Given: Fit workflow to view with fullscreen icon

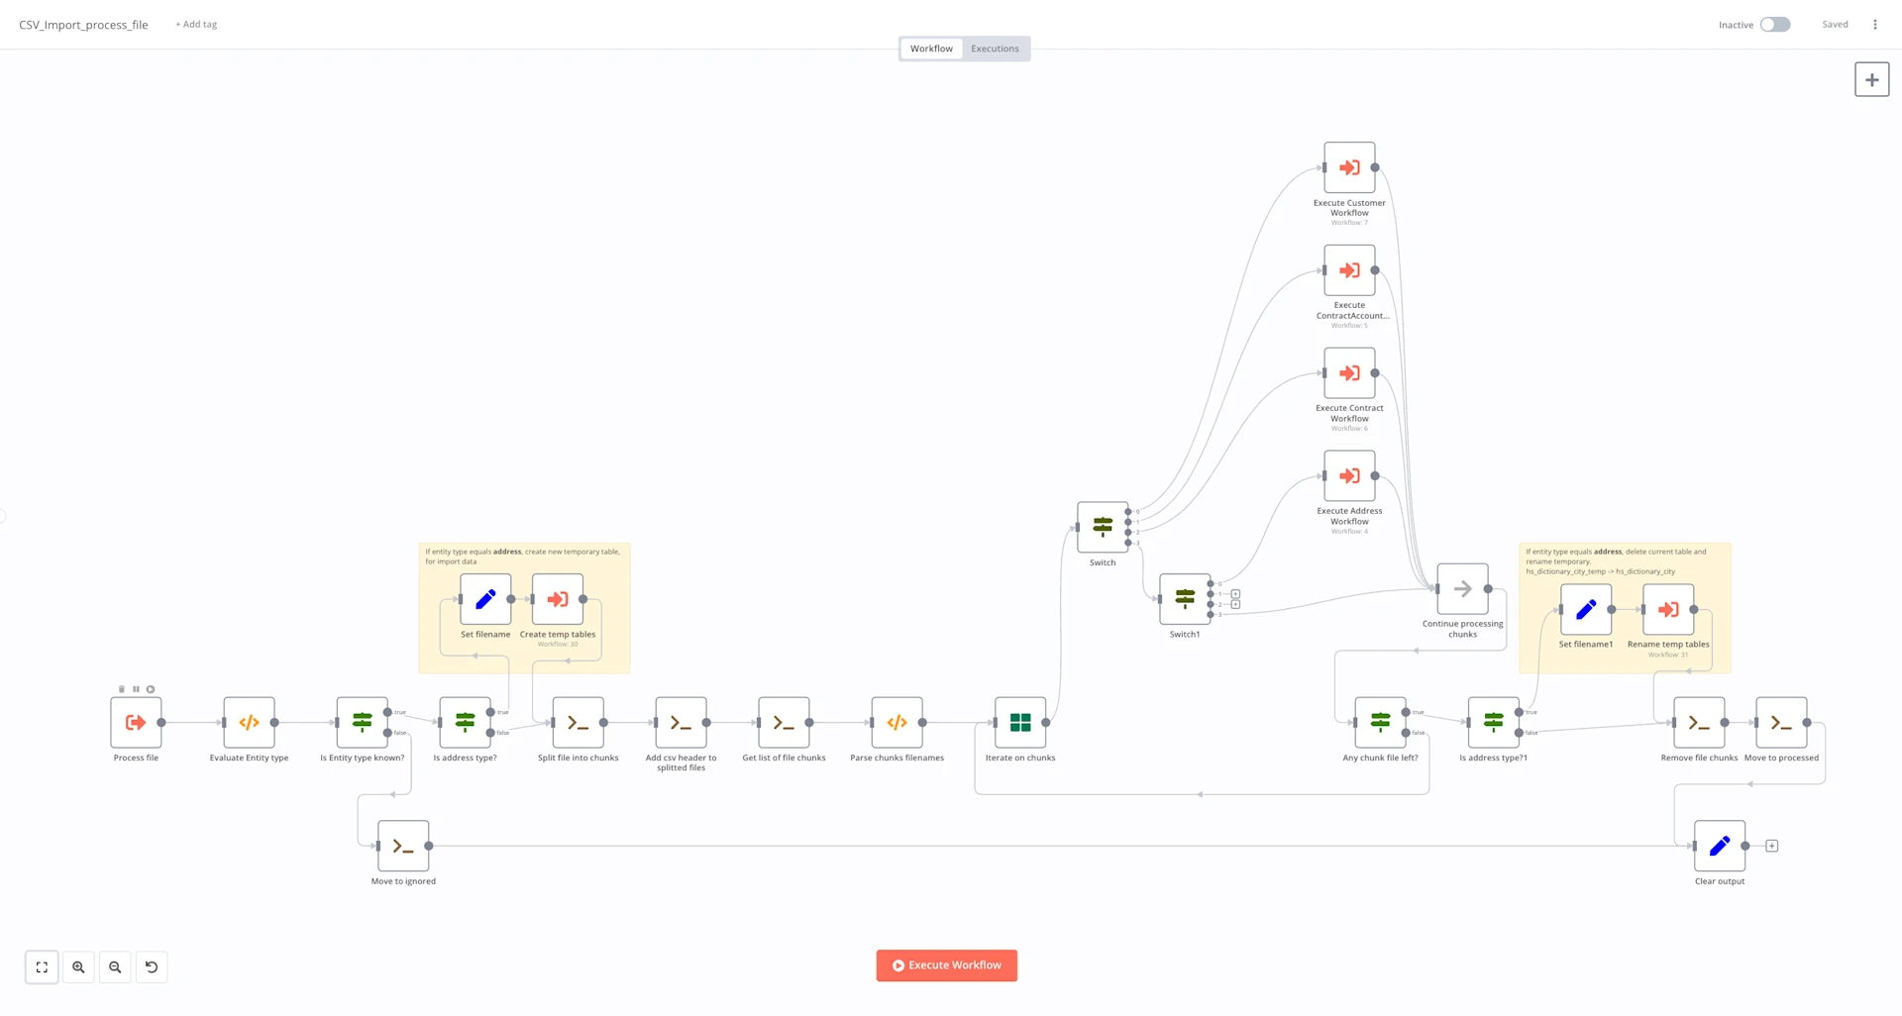Looking at the screenshot, I should coord(42,967).
